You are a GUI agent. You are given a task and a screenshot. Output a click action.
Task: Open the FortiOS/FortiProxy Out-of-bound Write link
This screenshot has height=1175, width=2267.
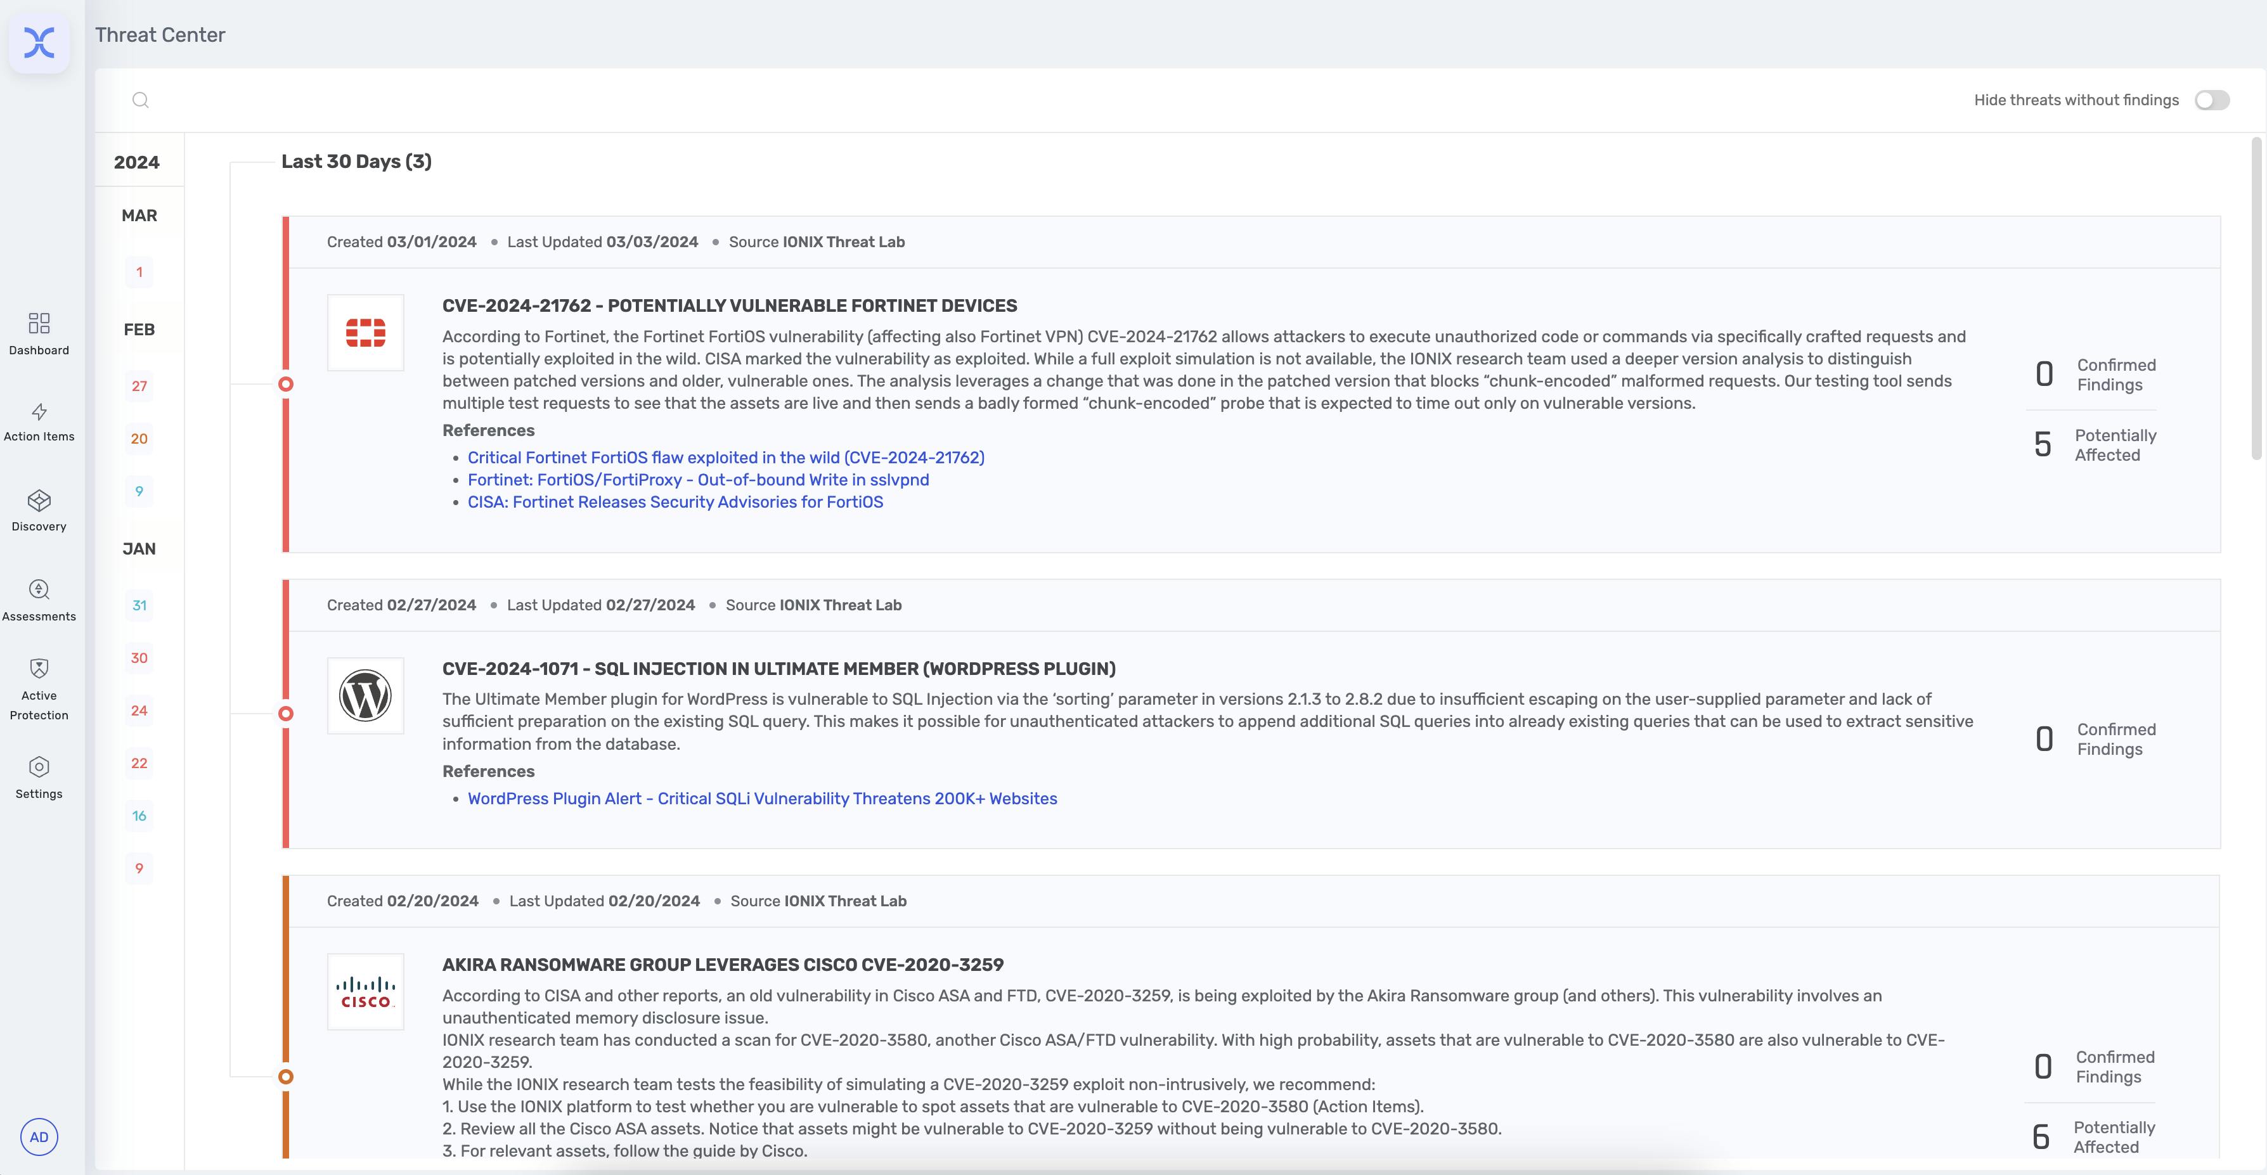[x=698, y=479]
